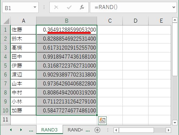Select row 6 header

click(x=5, y=75)
